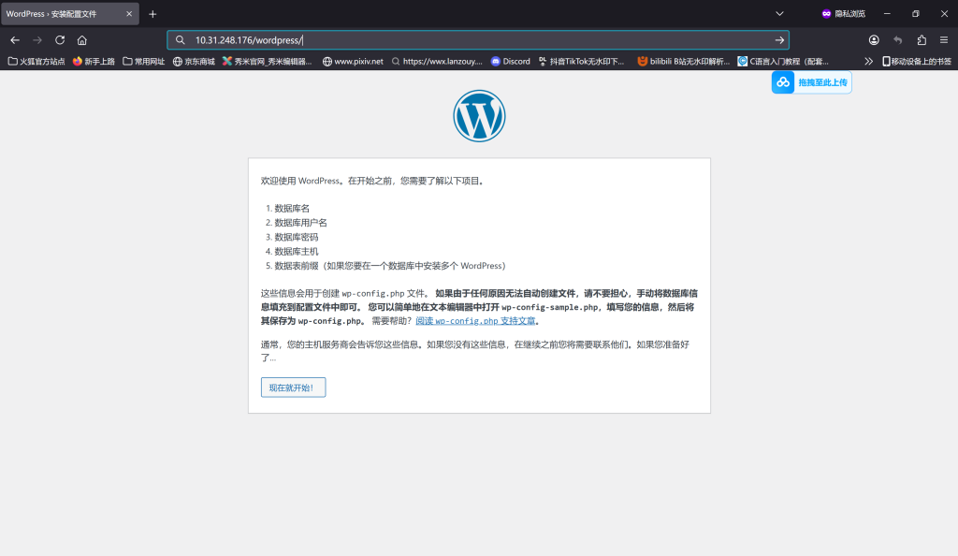Click the 现在就开始! button
This screenshot has width=958, height=556.
coord(293,388)
